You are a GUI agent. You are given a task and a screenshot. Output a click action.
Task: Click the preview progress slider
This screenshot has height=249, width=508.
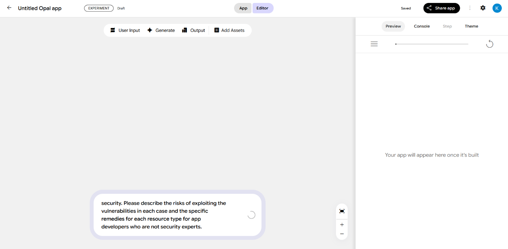432,44
